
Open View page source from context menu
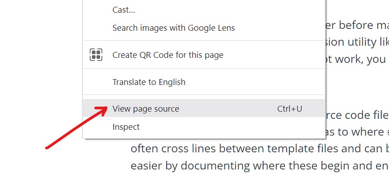(x=203, y=108)
